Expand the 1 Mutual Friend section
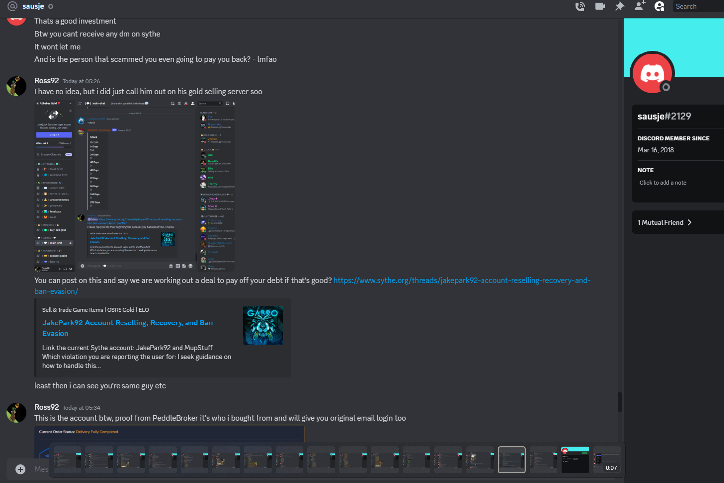Screen dimensions: 724x483 677,222
